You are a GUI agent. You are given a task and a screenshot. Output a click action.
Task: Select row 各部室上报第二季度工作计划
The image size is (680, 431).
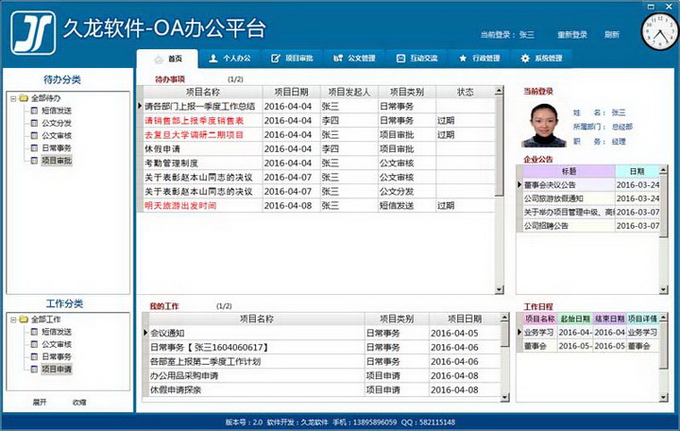pyautogui.click(x=324, y=362)
